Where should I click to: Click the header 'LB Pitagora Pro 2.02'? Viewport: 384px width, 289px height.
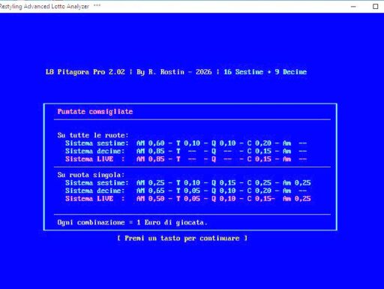tap(85, 72)
